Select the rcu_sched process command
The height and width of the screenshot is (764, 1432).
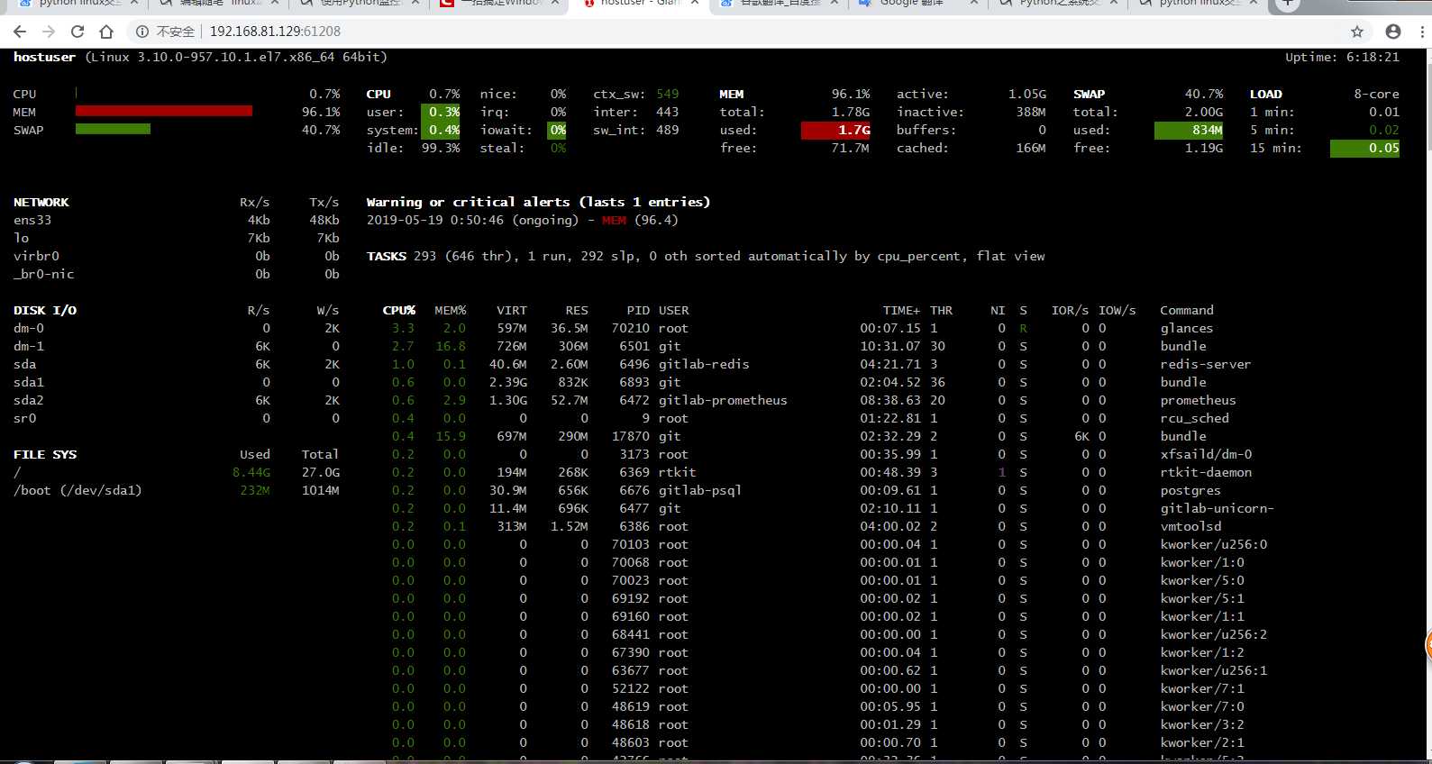tap(1194, 418)
